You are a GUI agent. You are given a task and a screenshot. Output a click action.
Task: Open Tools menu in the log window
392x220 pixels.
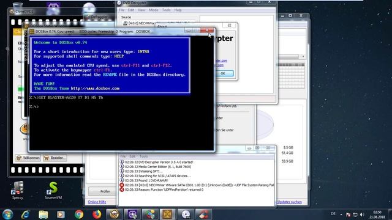click(143, 156)
